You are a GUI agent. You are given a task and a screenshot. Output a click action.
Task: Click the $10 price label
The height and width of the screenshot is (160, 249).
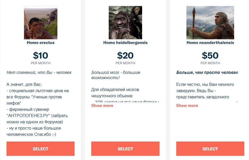(40, 55)
